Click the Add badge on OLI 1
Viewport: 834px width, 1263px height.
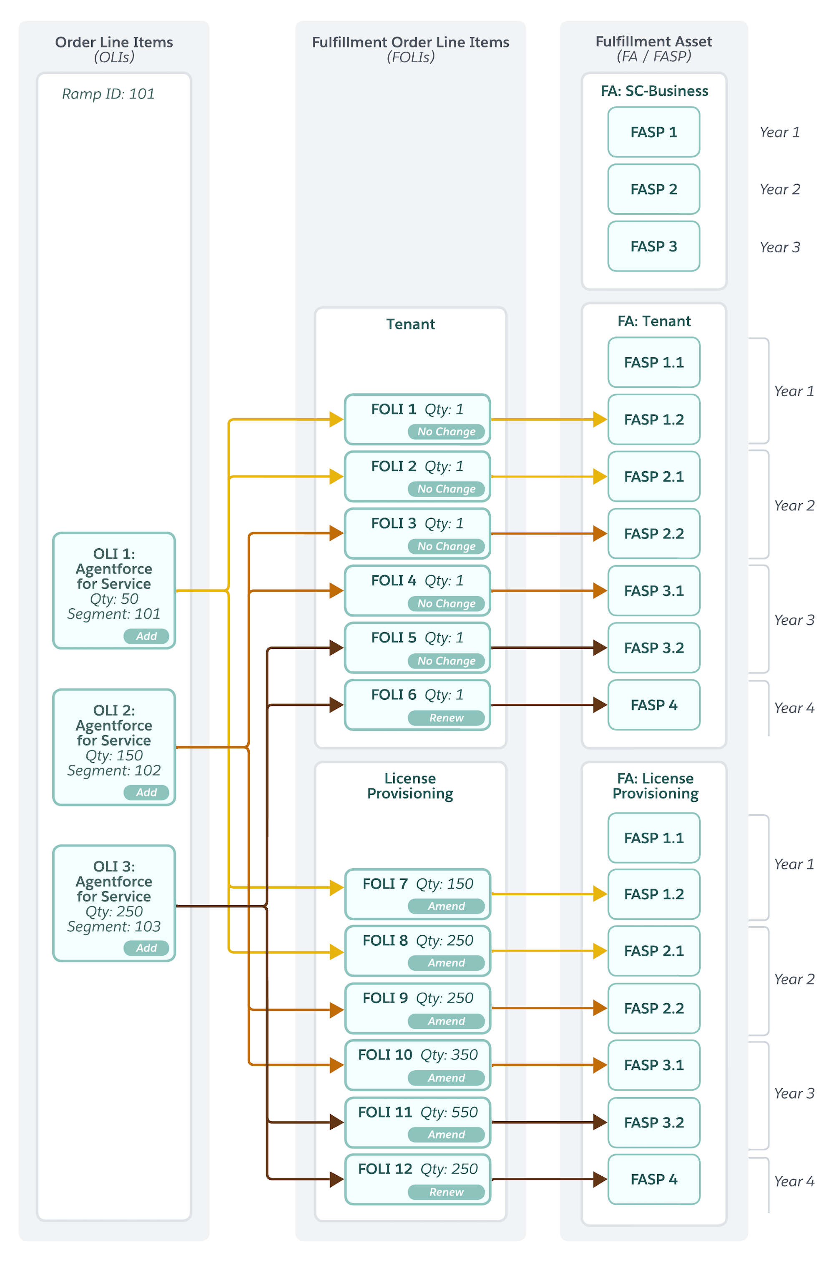point(146,636)
